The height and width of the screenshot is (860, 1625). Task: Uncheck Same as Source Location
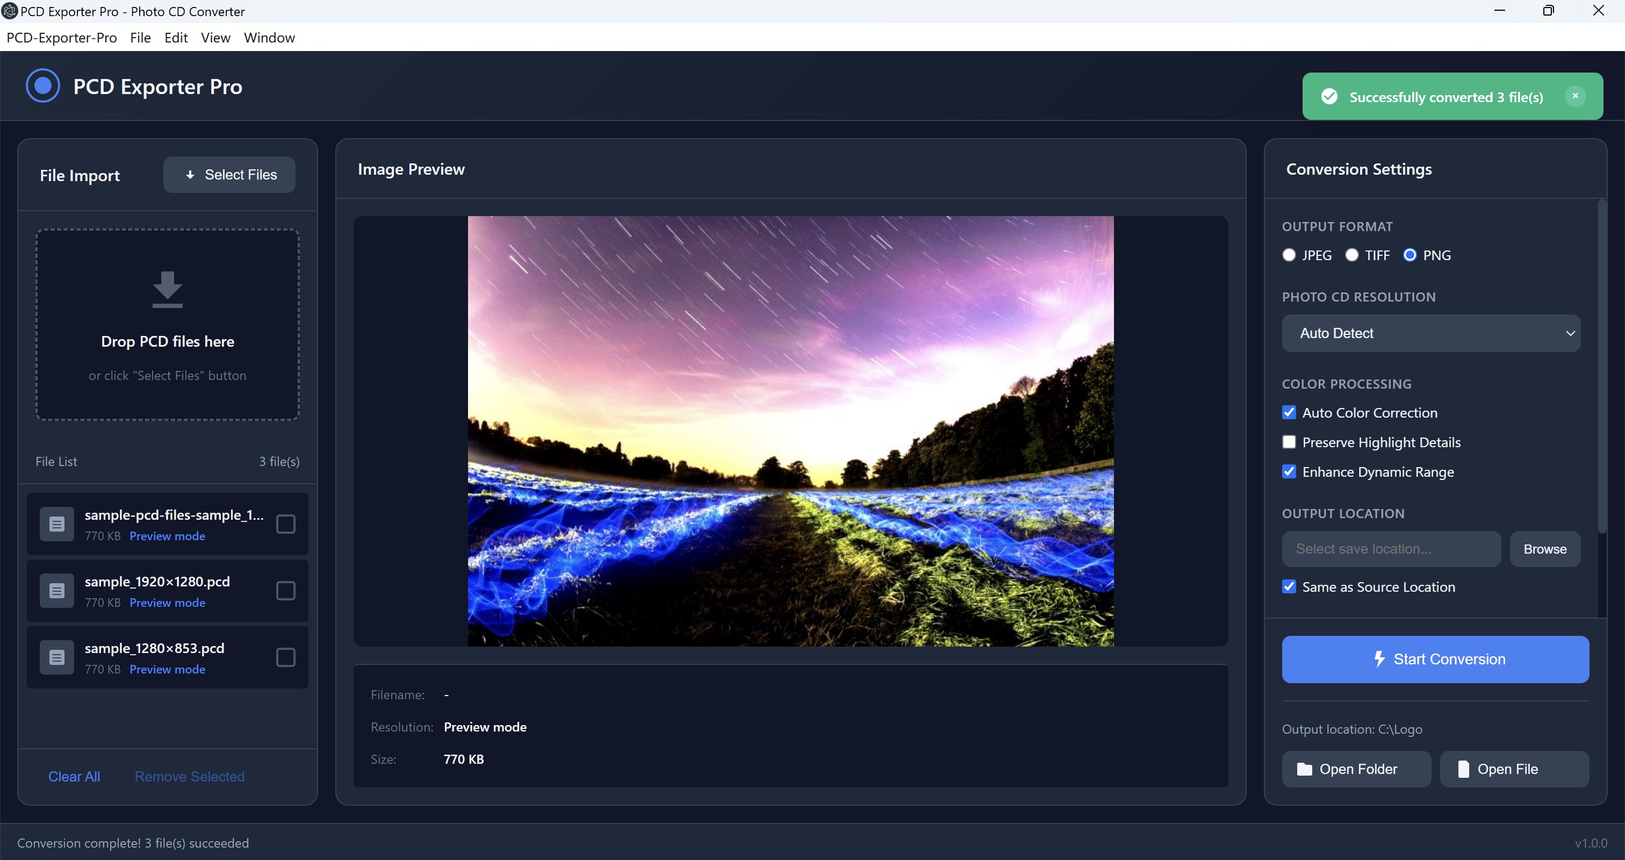coord(1289,587)
